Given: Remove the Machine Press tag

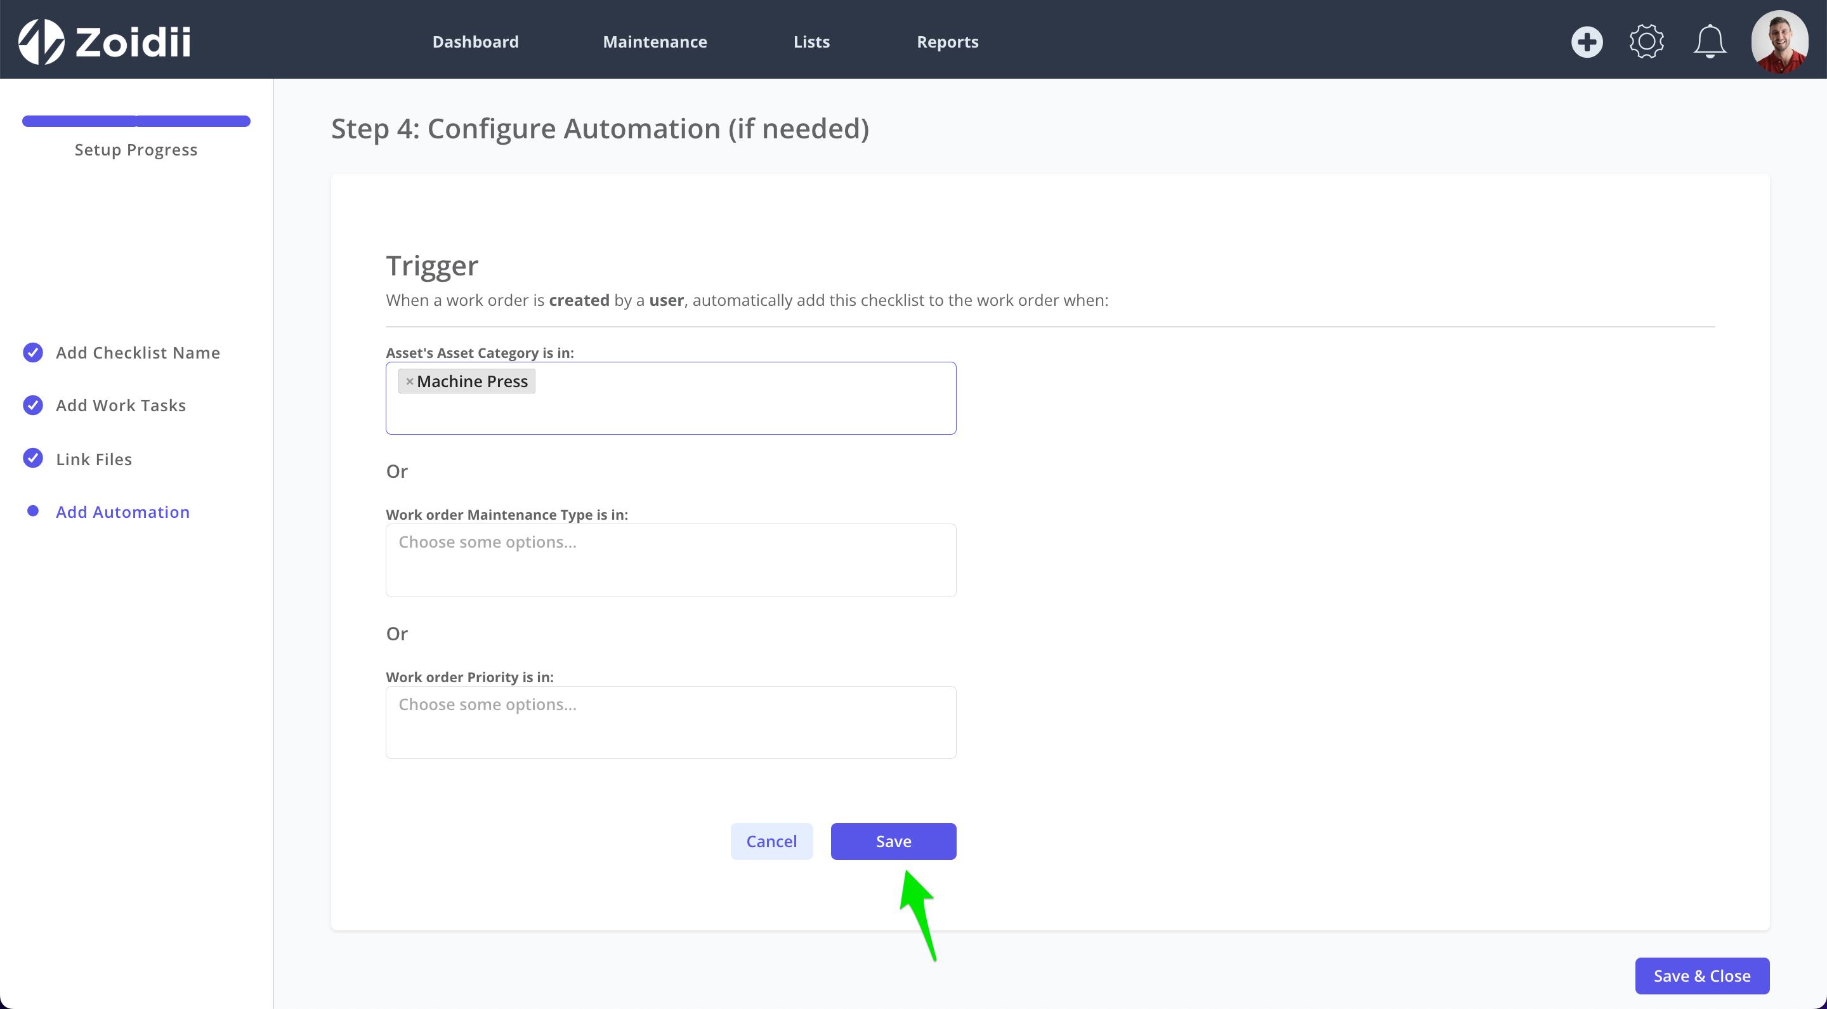Looking at the screenshot, I should pos(409,382).
